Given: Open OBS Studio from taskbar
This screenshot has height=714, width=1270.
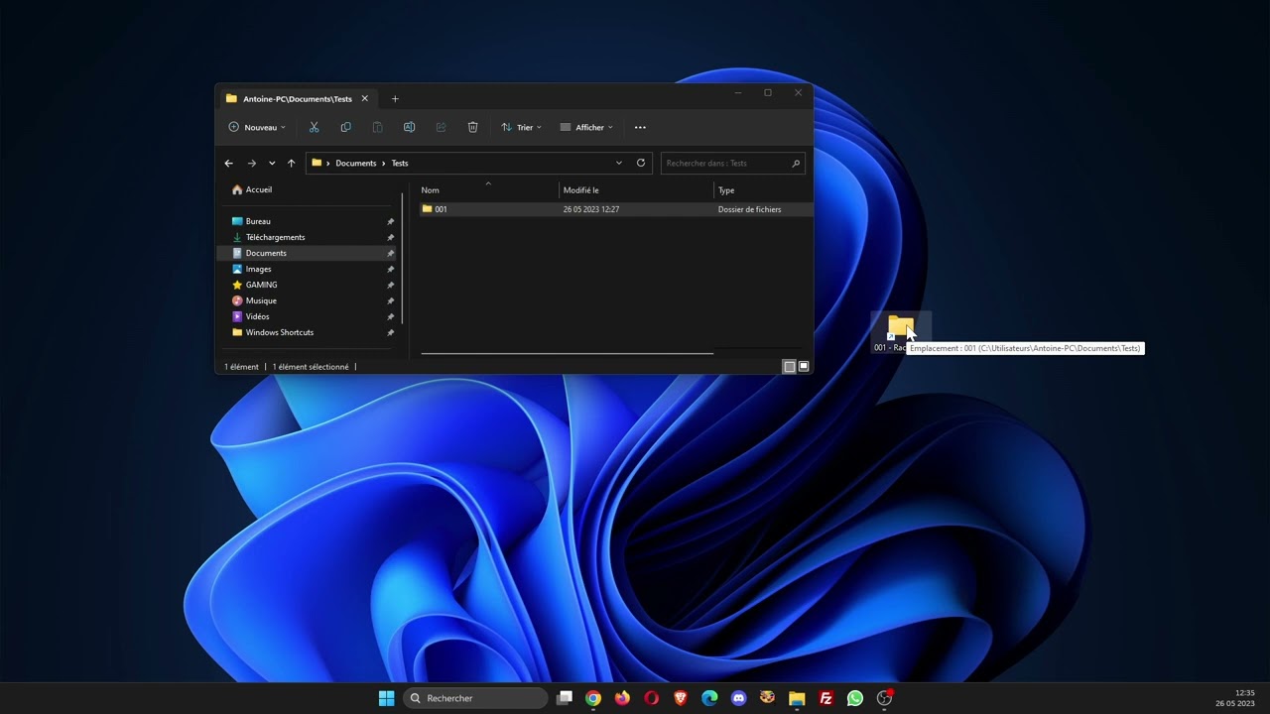Looking at the screenshot, I should (x=884, y=698).
